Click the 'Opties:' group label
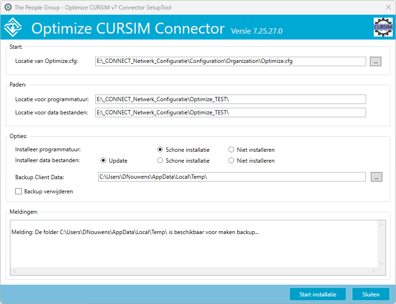396x304 pixels. (x=18, y=136)
